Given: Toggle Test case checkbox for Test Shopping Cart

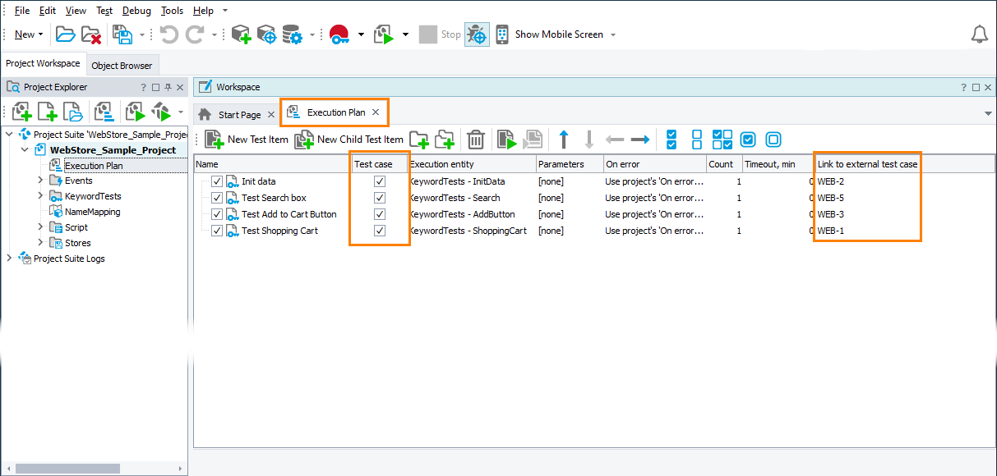Looking at the screenshot, I should tap(379, 231).
